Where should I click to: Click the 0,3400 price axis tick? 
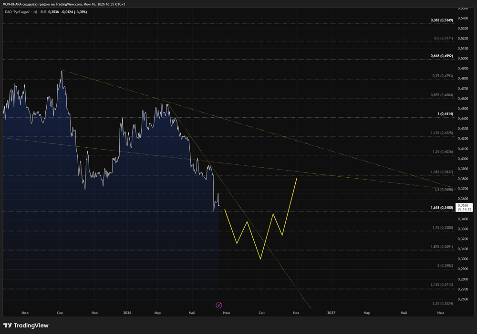463,219
